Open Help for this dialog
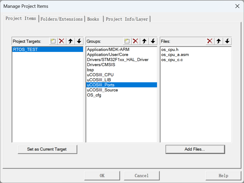244x183 pixels. (223, 176)
